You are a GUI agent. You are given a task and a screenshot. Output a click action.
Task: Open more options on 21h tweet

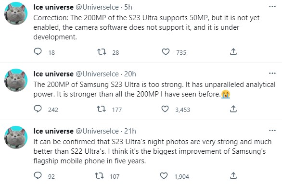[x=272, y=131]
